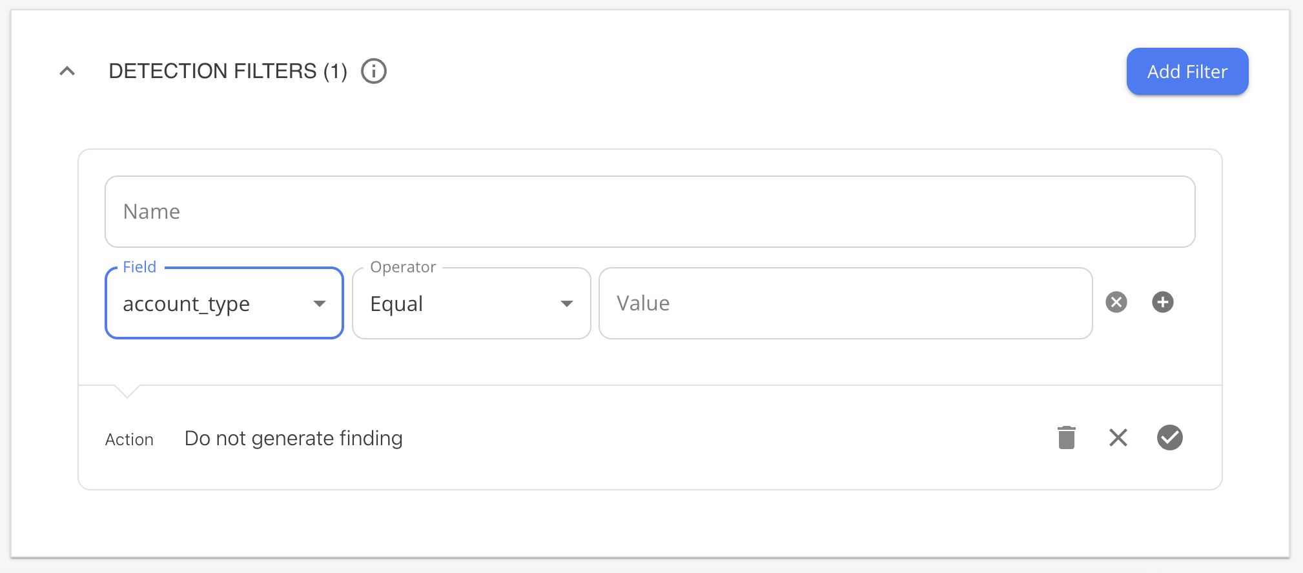Open the Operator dropdown showing Equal
This screenshot has width=1303, height=573.
point(471,303)
